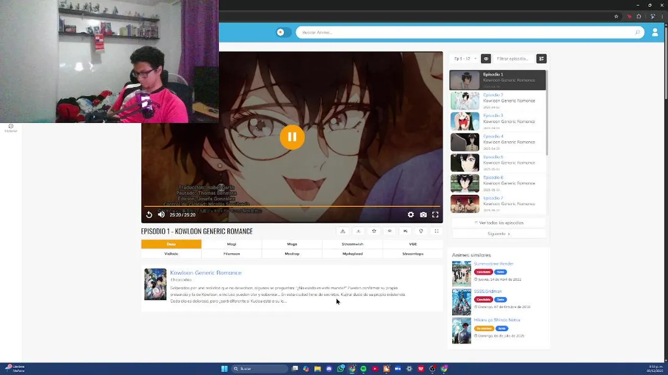Switch to the Streamwish server tab

pos(353,244)
